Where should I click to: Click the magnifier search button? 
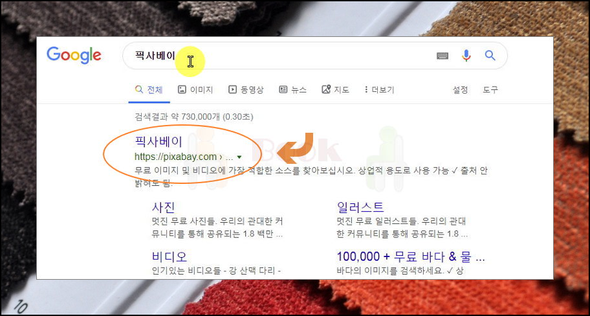(490, 56)
